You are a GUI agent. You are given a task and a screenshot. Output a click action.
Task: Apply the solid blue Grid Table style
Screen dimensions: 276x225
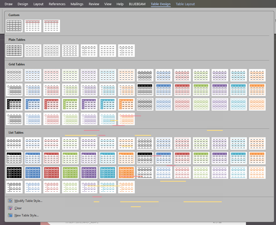click(33, 104)
